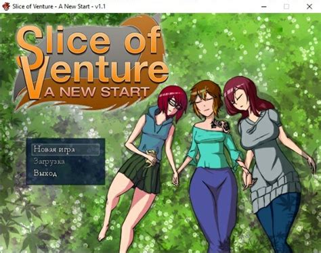Close the Slice of Venture window
This screenshot has height=253, width=321.
309,7
